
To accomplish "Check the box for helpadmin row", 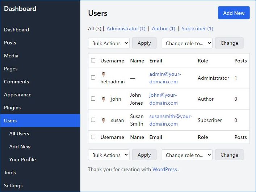I will [x=93, y=78].
